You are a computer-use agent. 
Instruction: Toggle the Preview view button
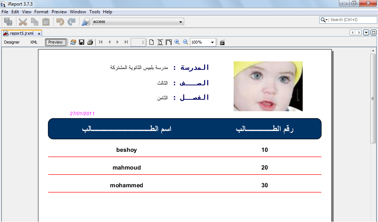[x=56, y=42]
